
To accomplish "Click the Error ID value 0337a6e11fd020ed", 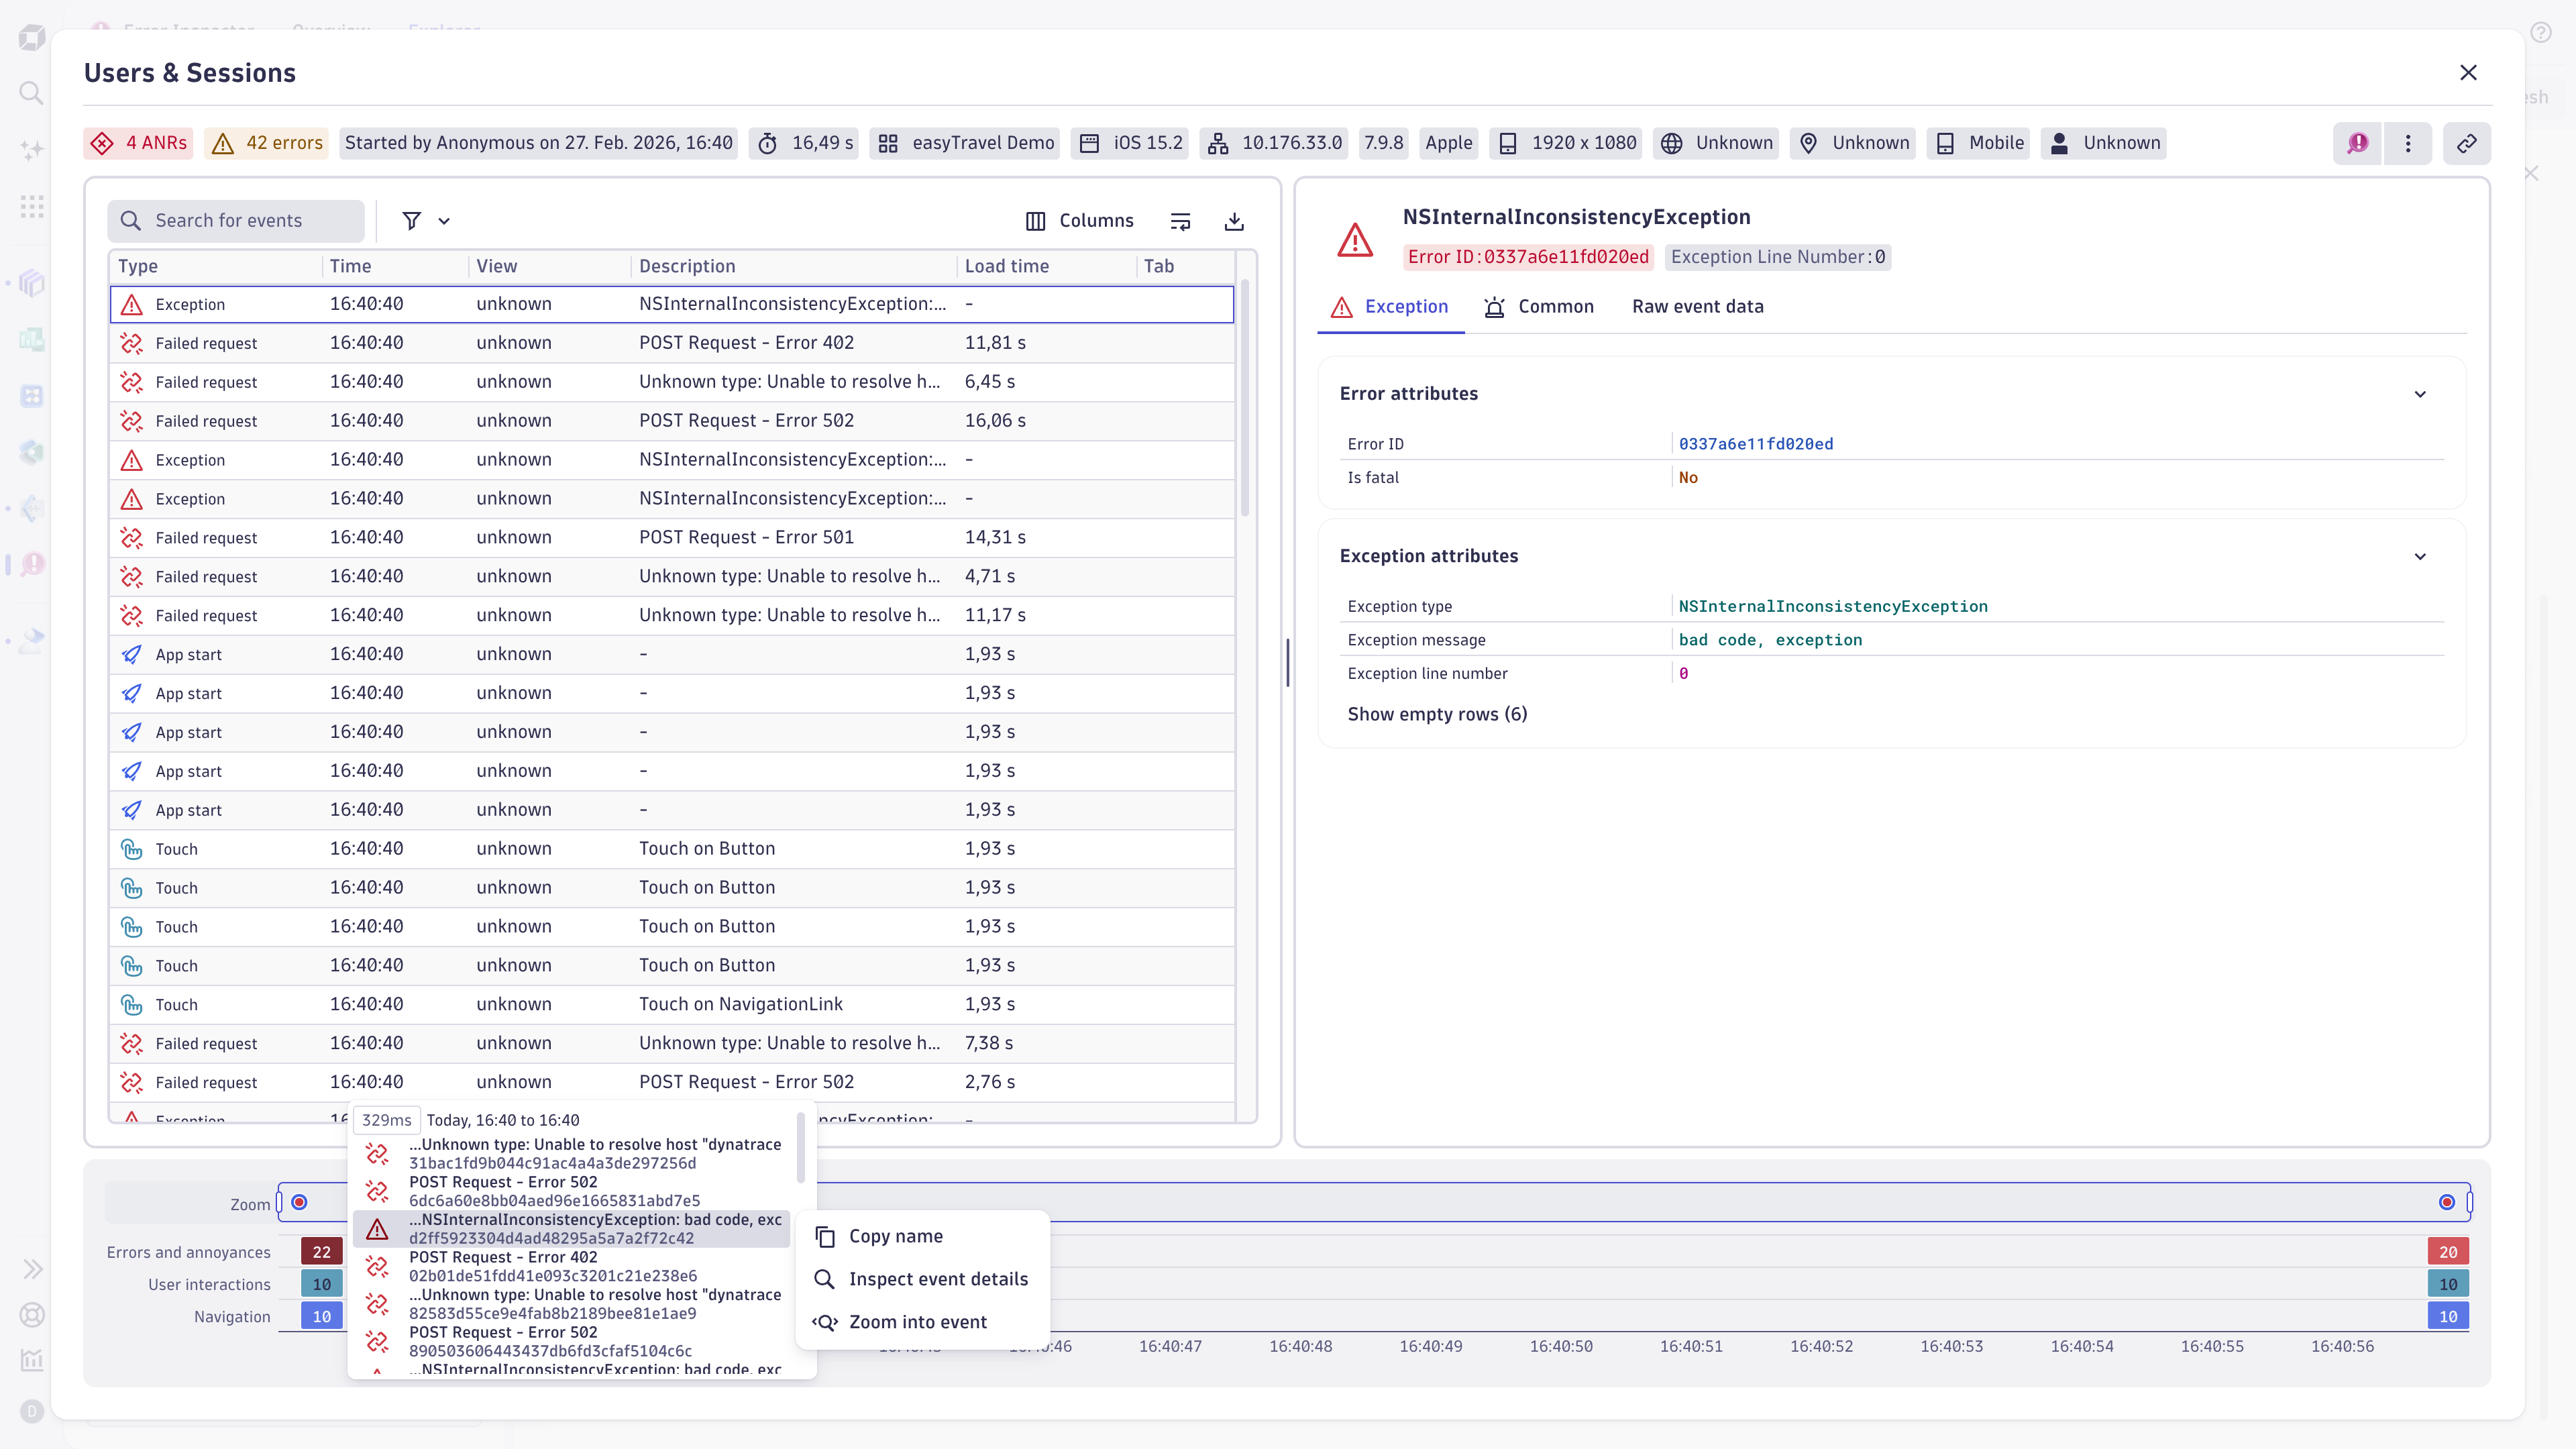I will tap(1756, 443).
